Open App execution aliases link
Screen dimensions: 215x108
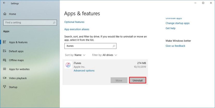(77, 29)
